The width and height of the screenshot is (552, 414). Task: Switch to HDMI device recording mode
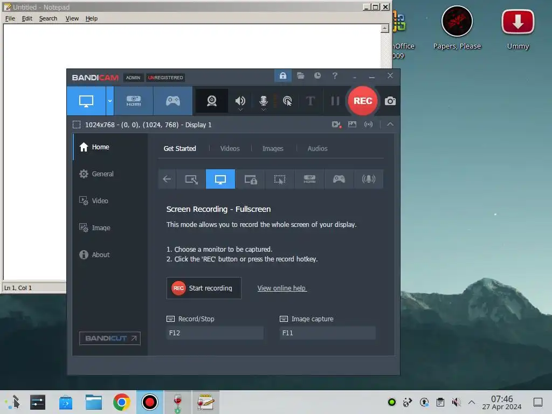(134, 101)
